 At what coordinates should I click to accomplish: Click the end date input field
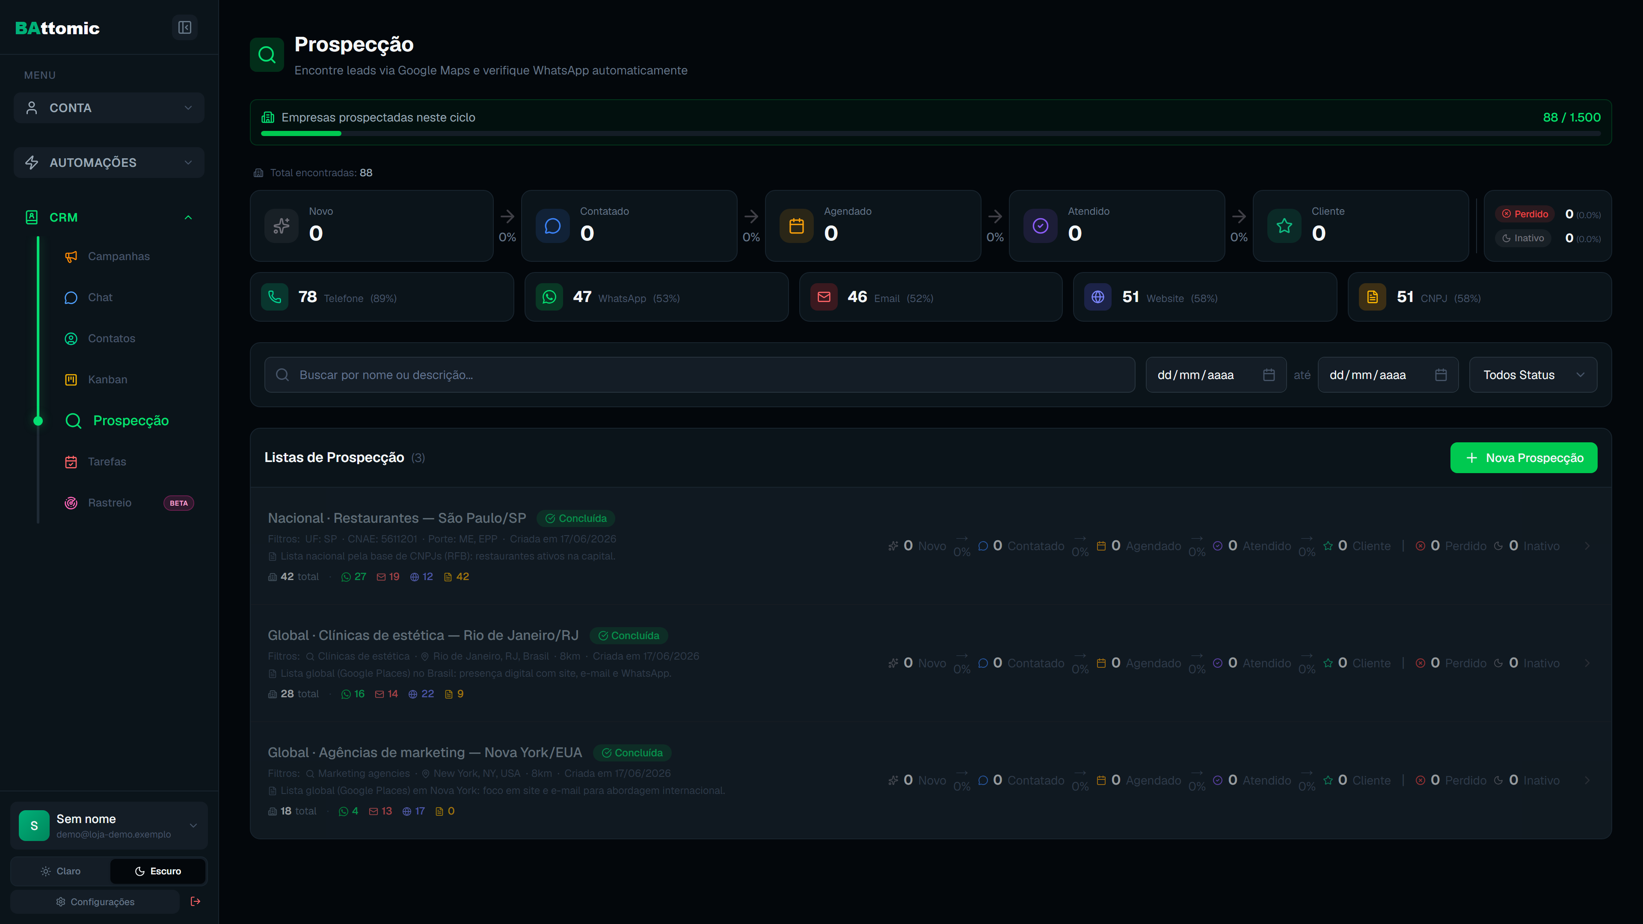1388,375
